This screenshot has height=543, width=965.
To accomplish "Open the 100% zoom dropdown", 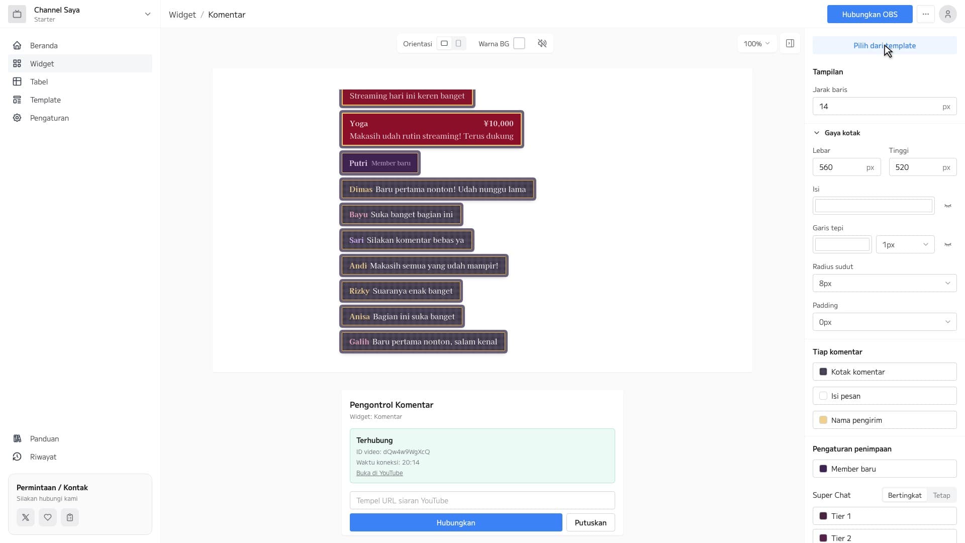I will (757, 44).
